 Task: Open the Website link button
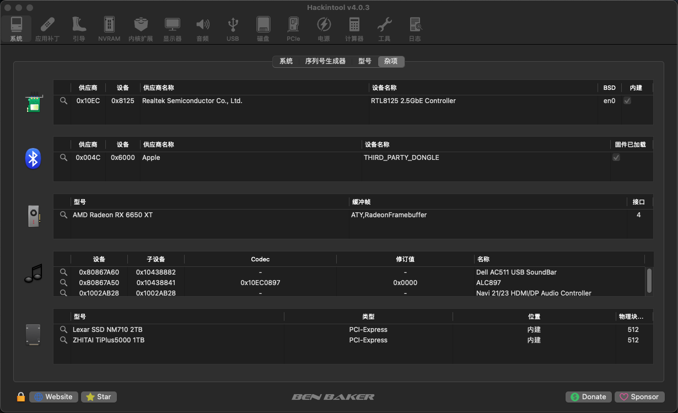pos(53,396)
